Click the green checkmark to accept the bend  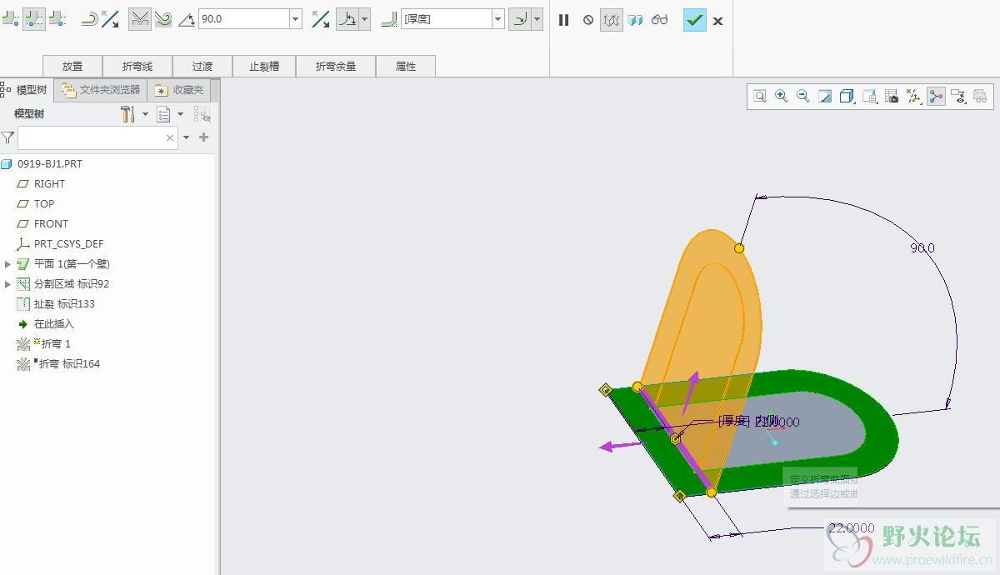tap(694, 20)
